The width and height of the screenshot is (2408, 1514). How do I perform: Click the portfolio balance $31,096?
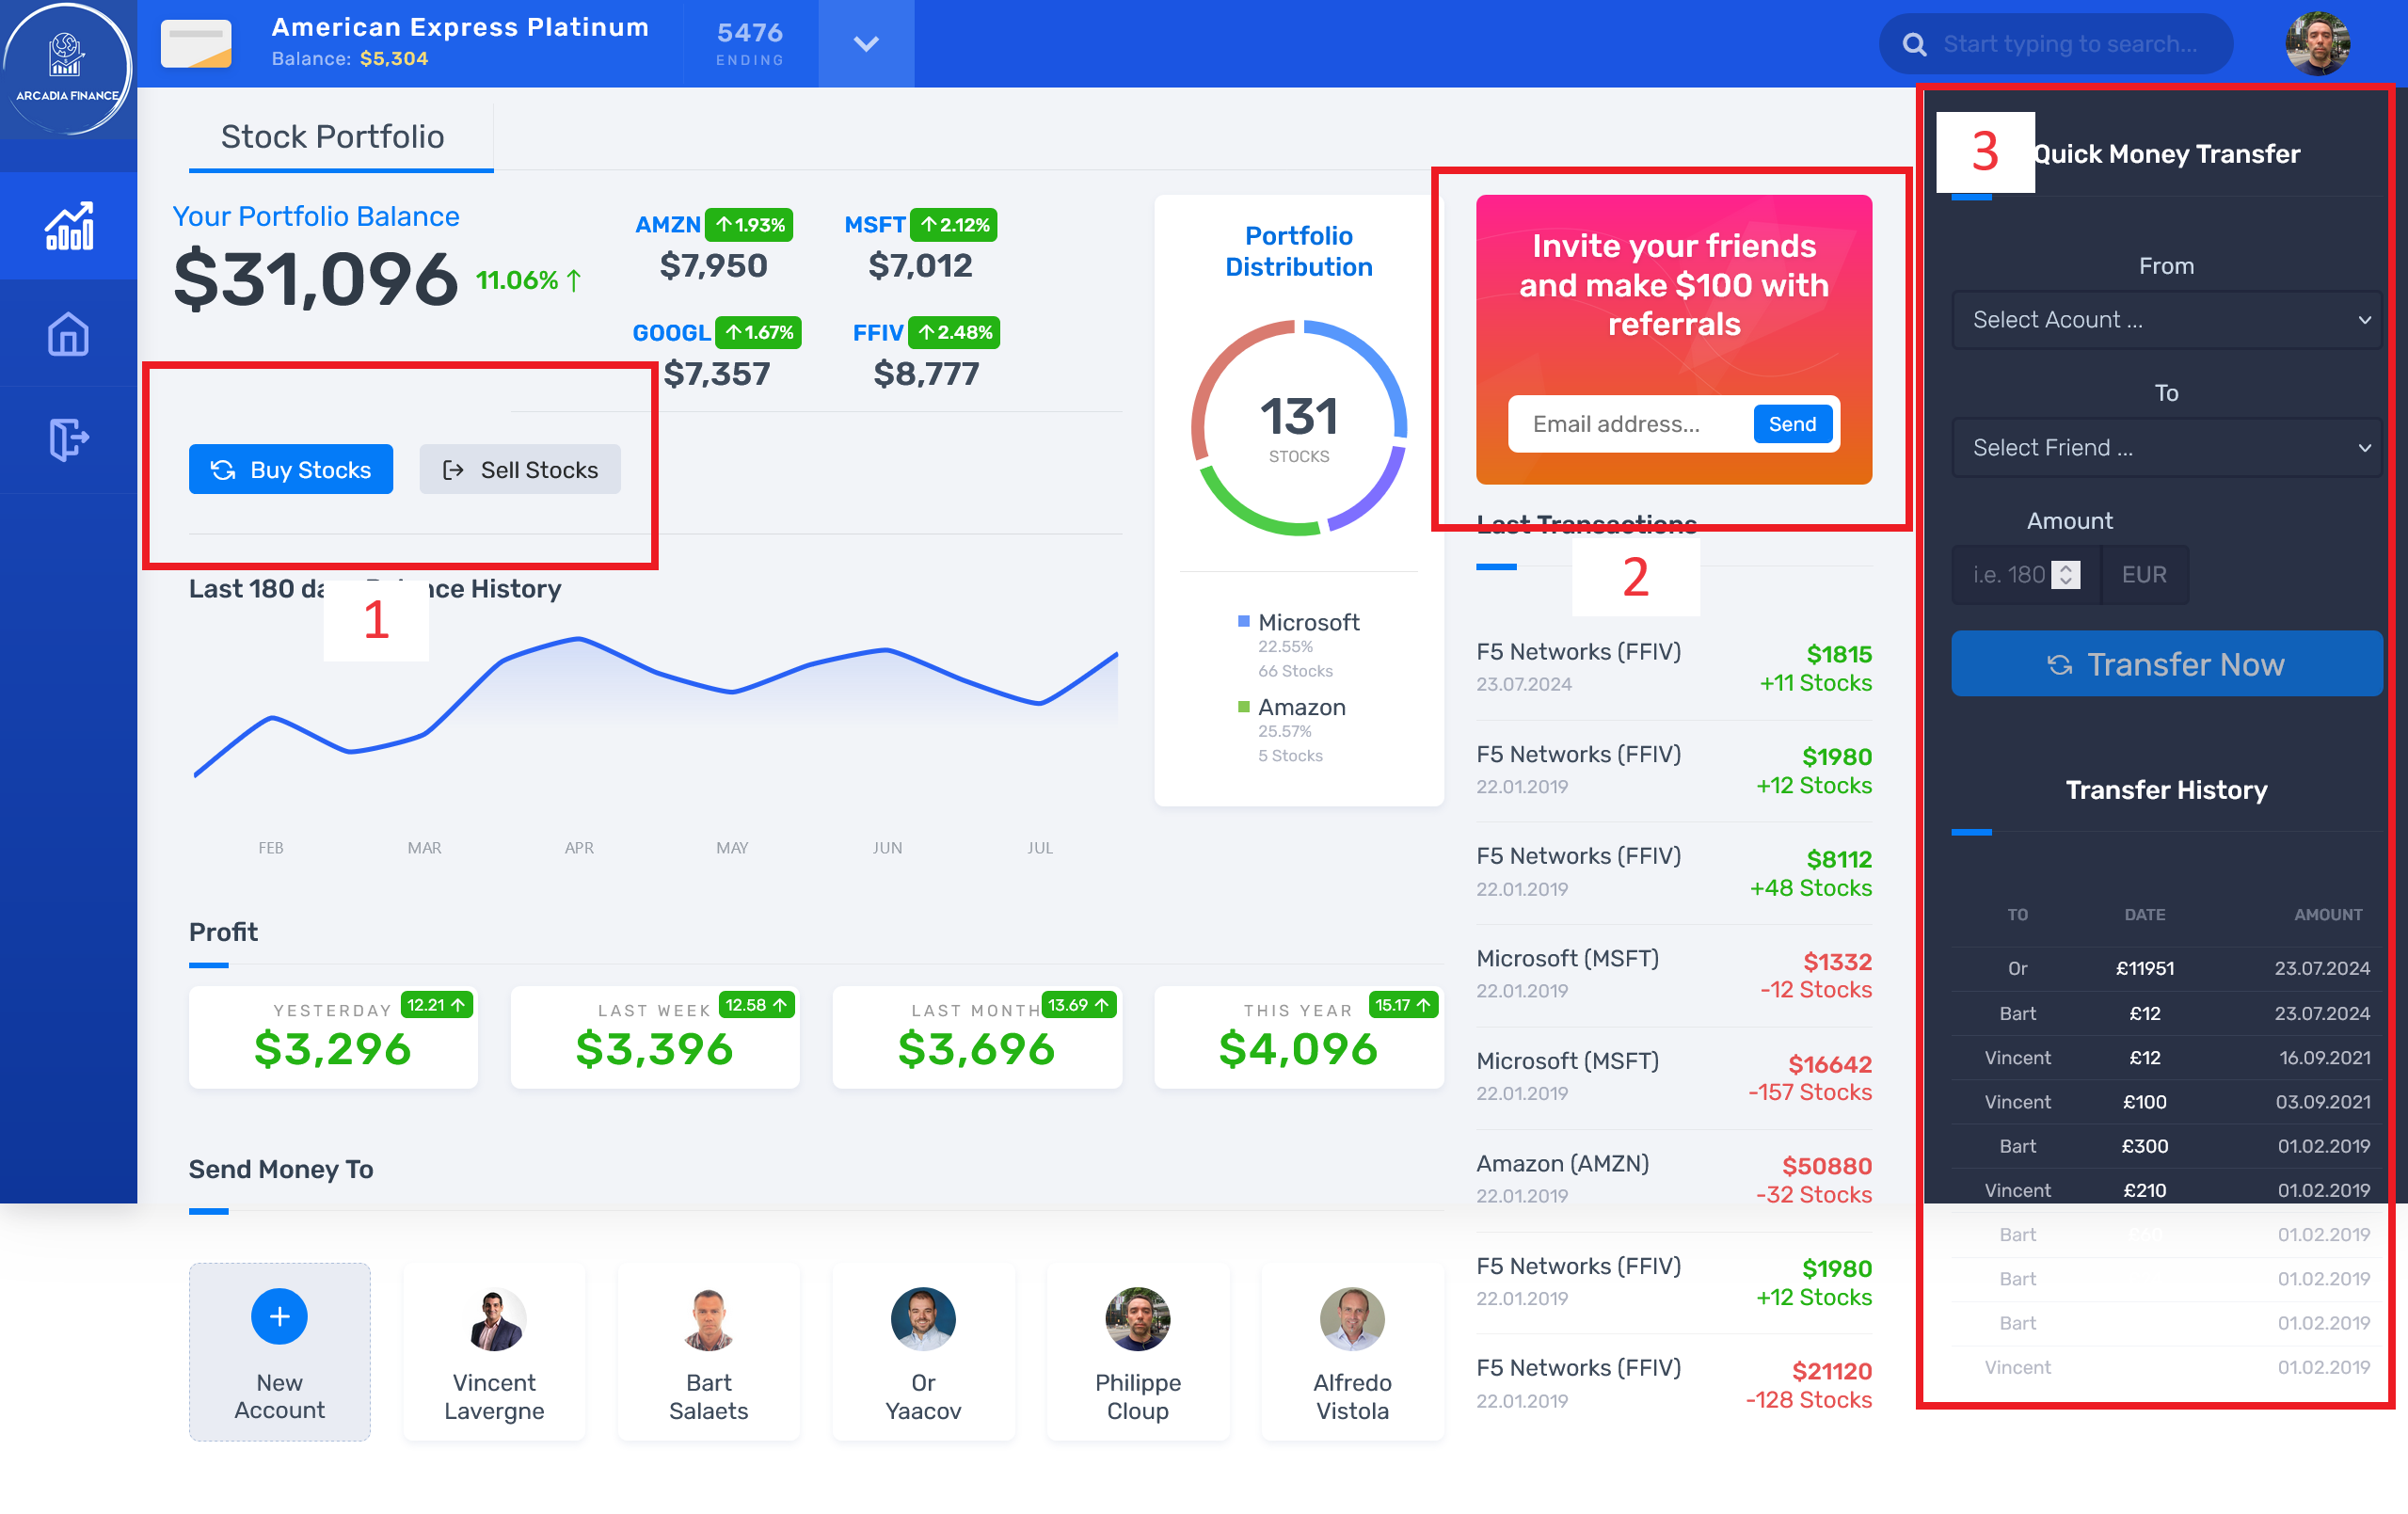pos(316,279)
